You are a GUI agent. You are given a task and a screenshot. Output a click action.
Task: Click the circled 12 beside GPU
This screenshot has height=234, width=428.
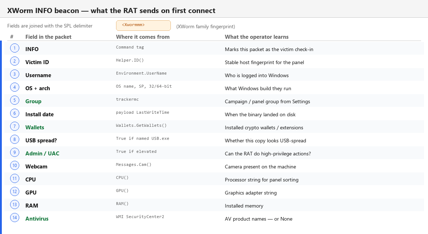15,192
